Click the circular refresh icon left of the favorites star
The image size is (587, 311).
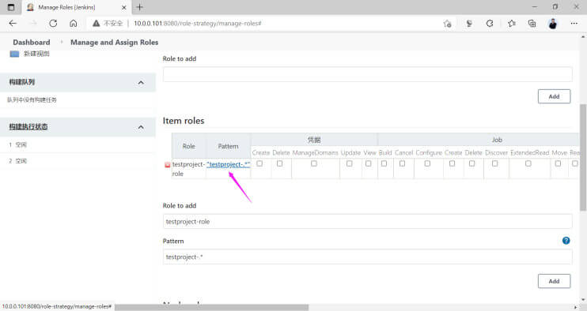[x=490, y=24]
